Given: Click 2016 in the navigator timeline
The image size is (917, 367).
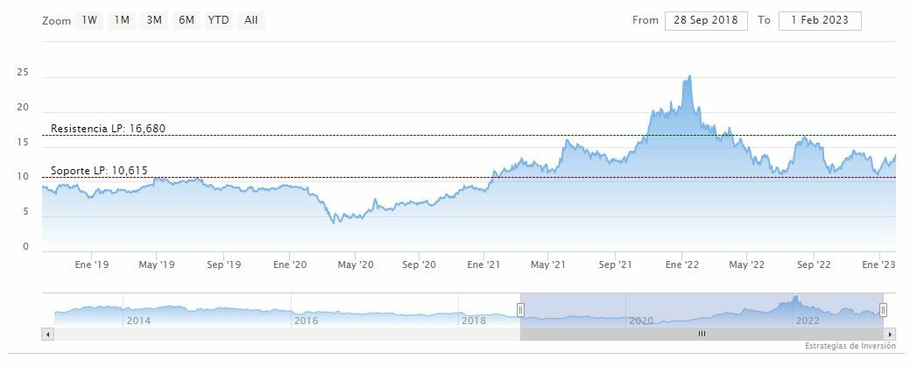Looking at the screenshot, I should (306, 321).
